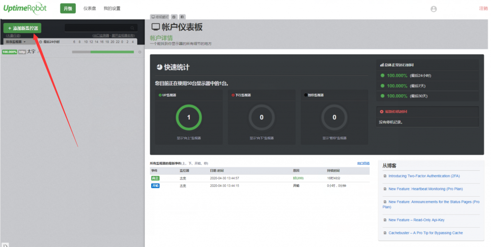Click 100.000% value for 最后30天
The image size is (491, 247).
[x=397, y=96]
